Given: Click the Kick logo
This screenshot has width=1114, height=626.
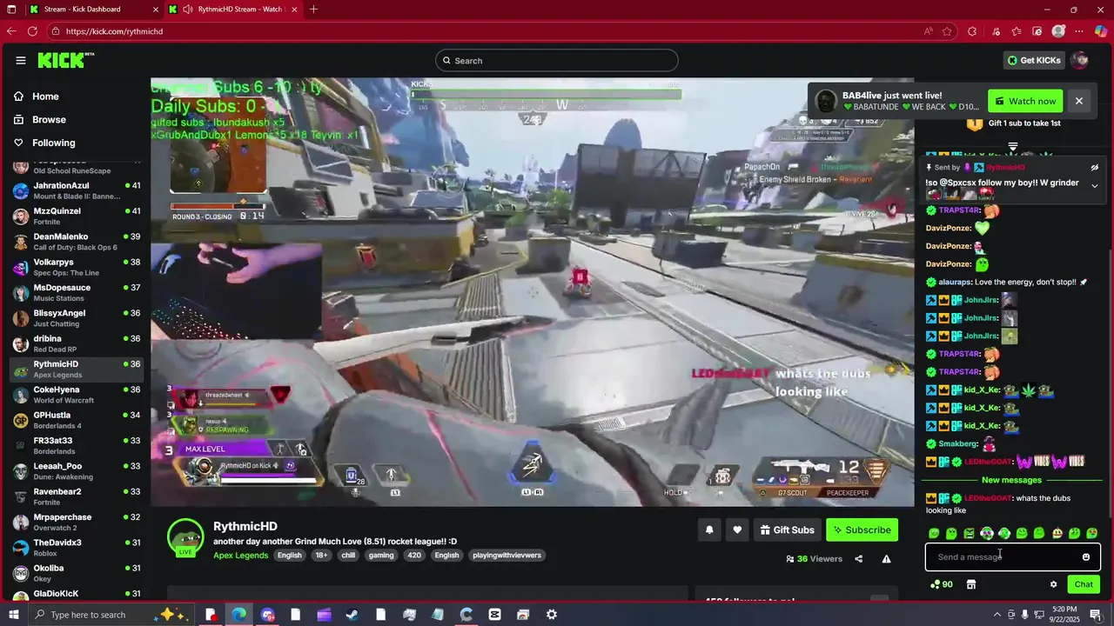Looking at the screenshot, I should pos(65,60).
